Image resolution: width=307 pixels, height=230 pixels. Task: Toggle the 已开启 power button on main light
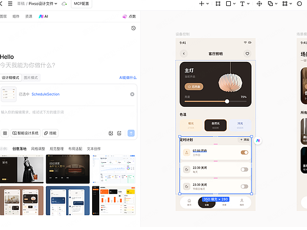pyautogui.click(x=194, y=87)
